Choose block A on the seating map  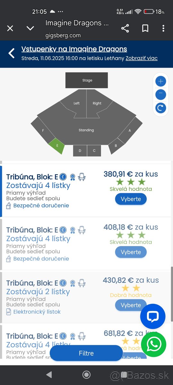130,130
